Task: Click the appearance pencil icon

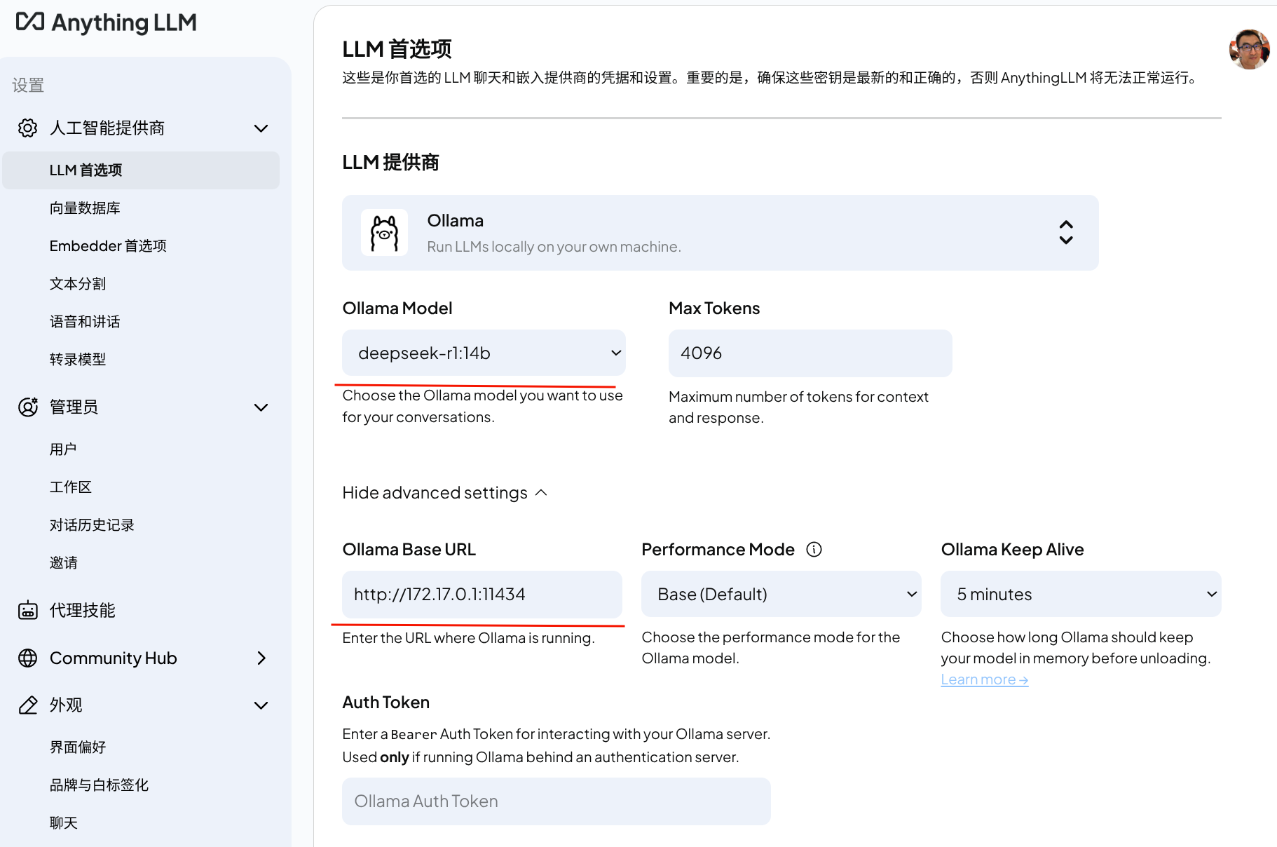Action: (x=28, y=705)
